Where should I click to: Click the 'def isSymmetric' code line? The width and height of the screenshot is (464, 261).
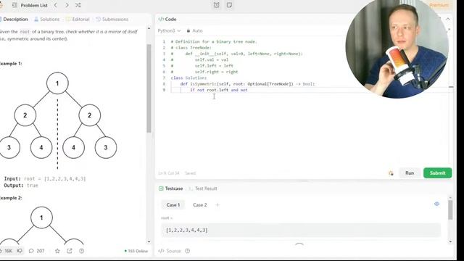pyautogui.click(x=247, y=84)
